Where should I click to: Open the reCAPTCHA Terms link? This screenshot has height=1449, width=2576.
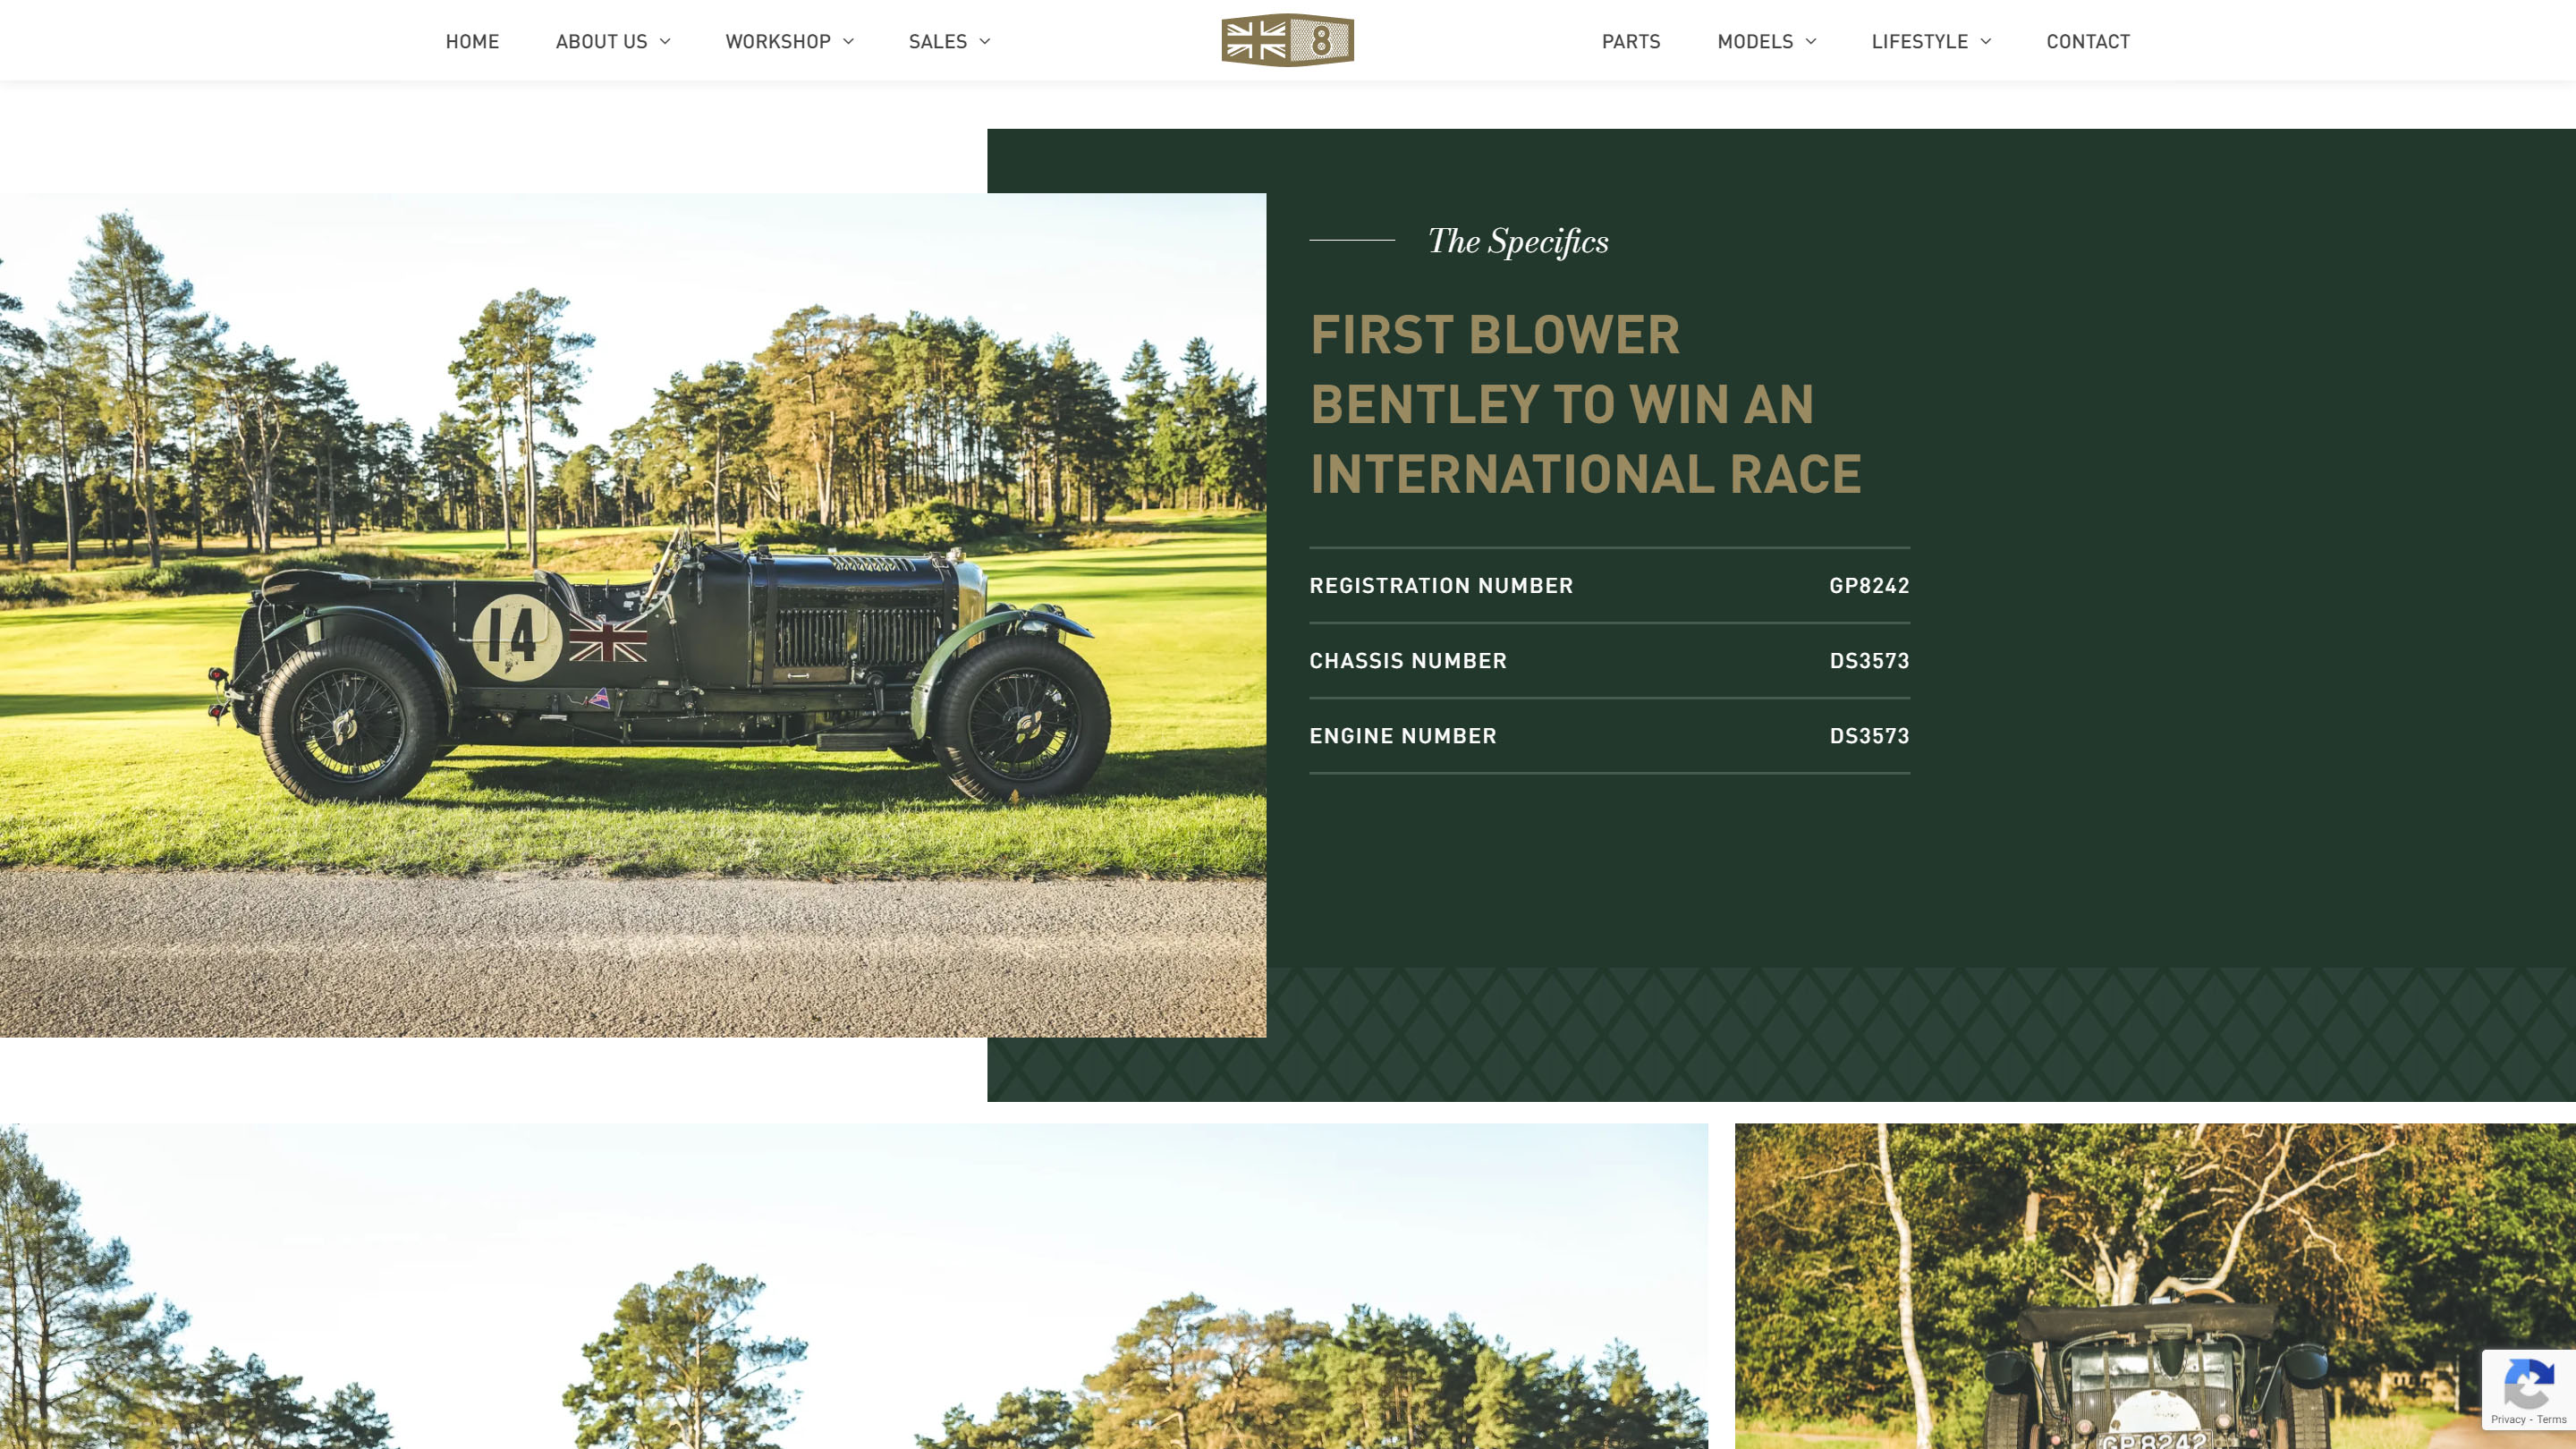[2551, 1420]
